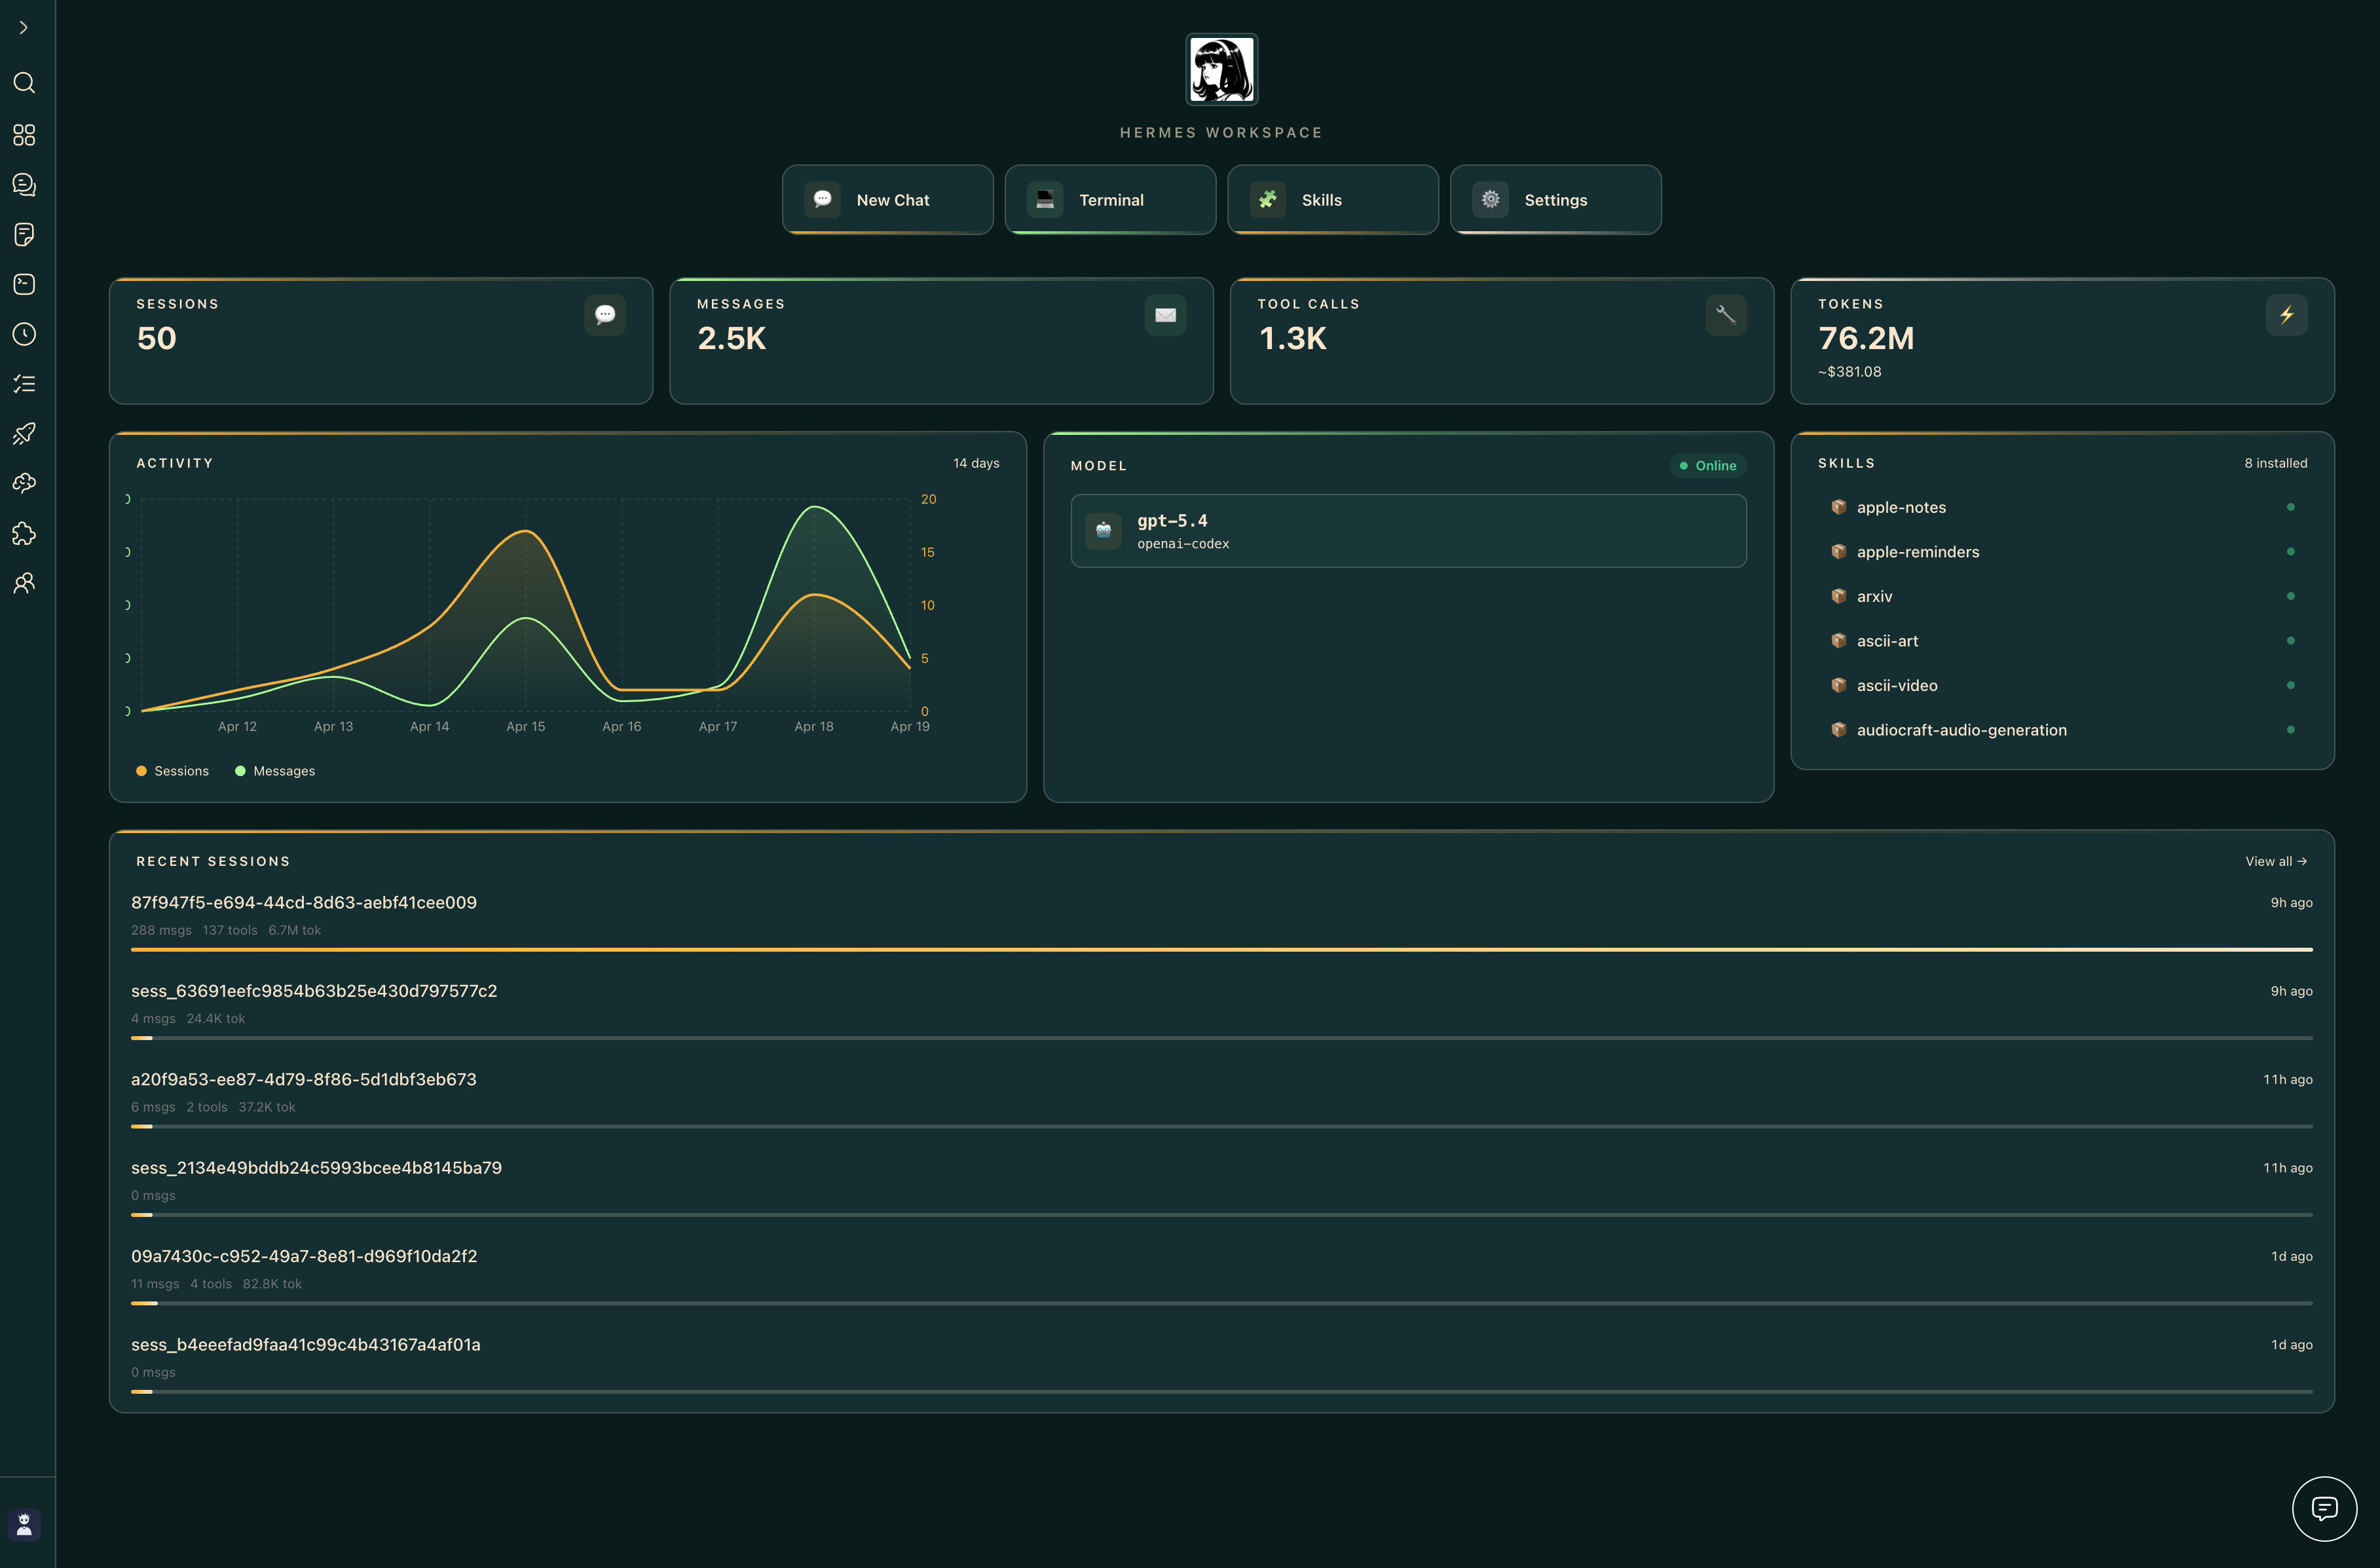The image size is (2380, 1568).
Task: Open the agents people icon in sidebar
Action: (24, 583)
